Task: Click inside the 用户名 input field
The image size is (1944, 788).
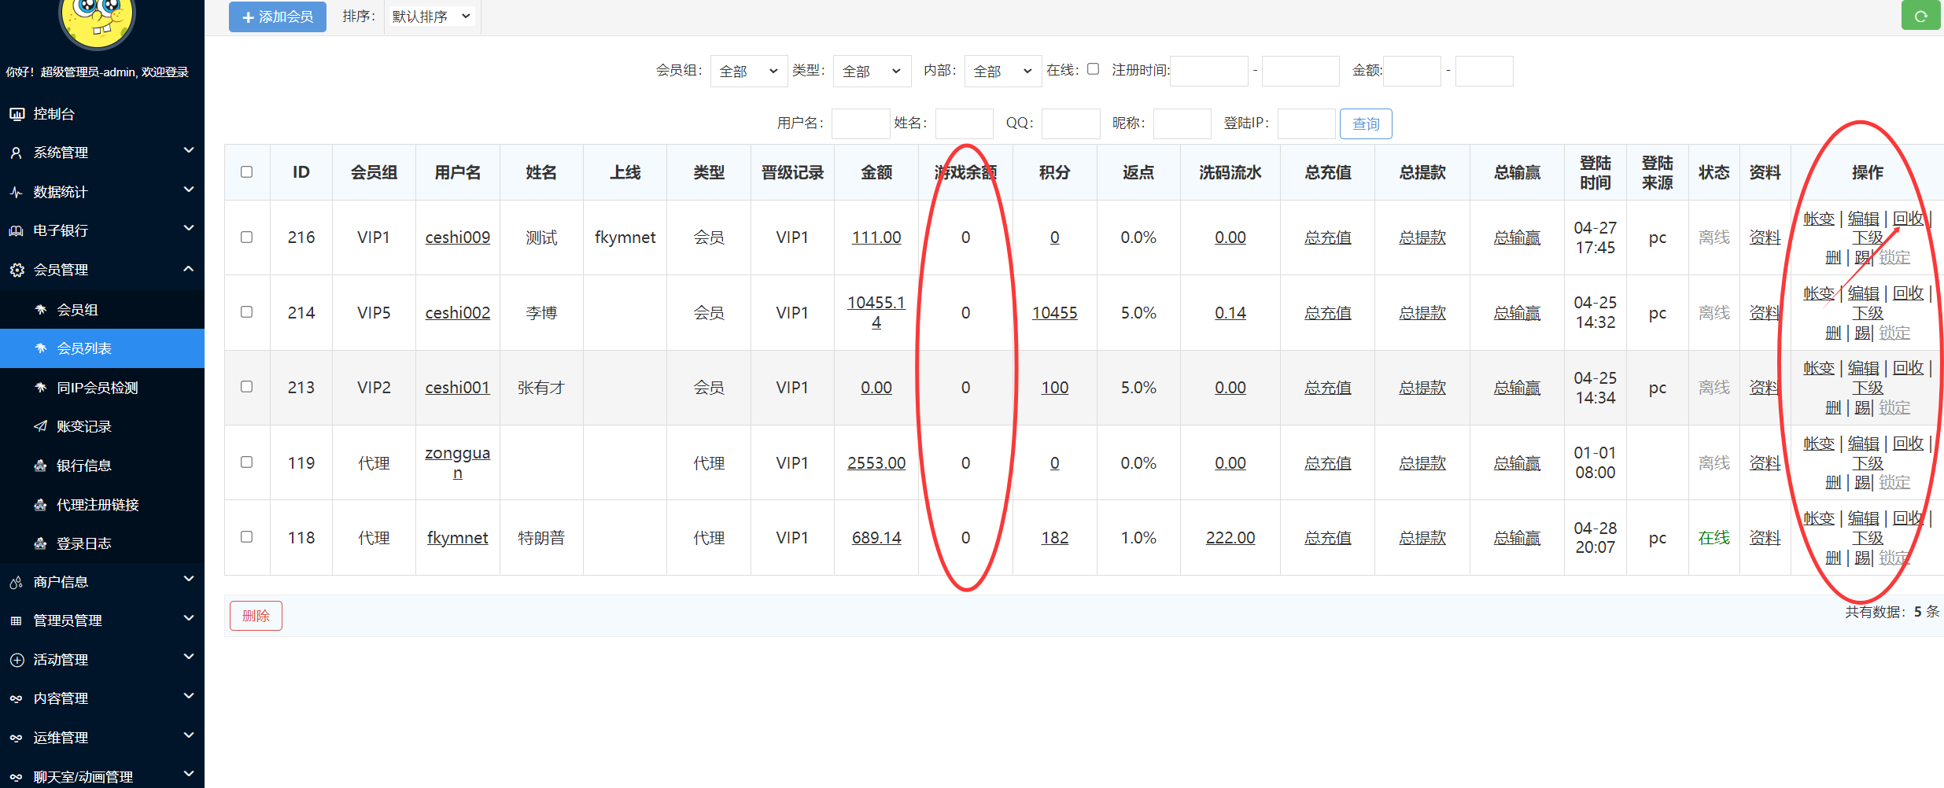Action: coord(860,123)
